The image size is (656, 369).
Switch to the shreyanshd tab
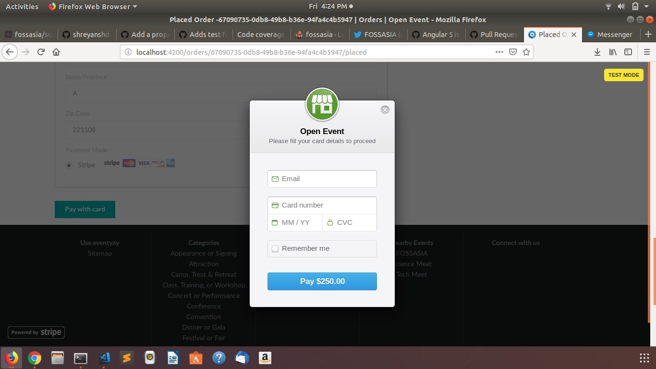[x=87, y=35]
